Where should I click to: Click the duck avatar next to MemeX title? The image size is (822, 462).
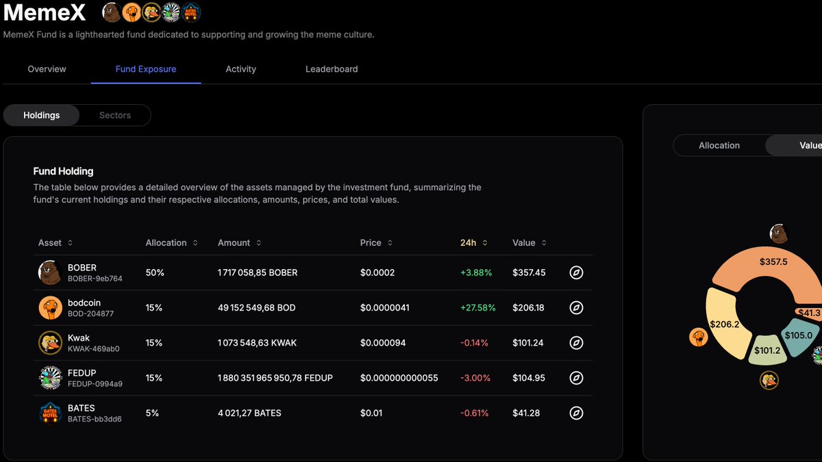pos(151,12)
